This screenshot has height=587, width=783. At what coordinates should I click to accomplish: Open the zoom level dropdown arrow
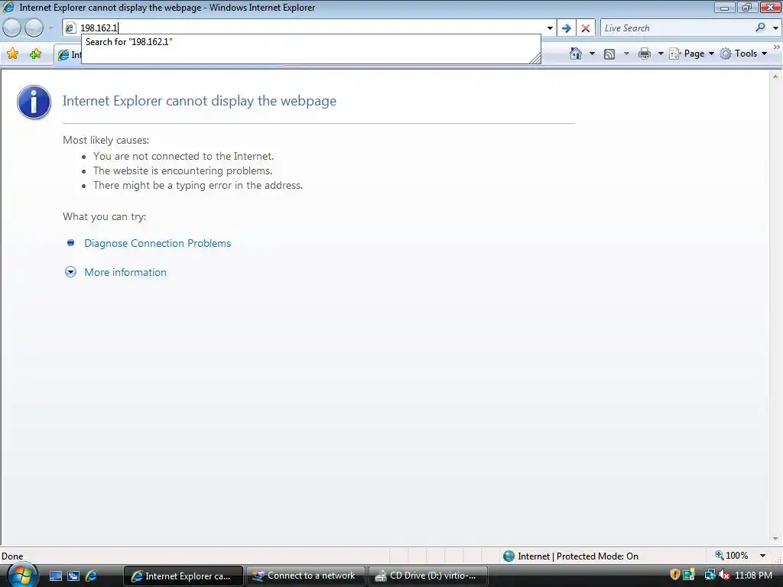[x=762, y=556]
